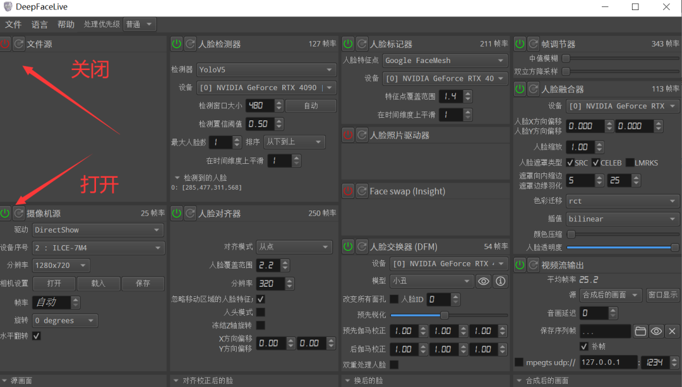
Task: Enable 双重处理人脸 checkbox
Action: point(394,364)
